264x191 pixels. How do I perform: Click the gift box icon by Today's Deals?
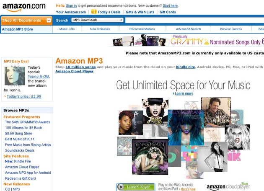[93, 12]
